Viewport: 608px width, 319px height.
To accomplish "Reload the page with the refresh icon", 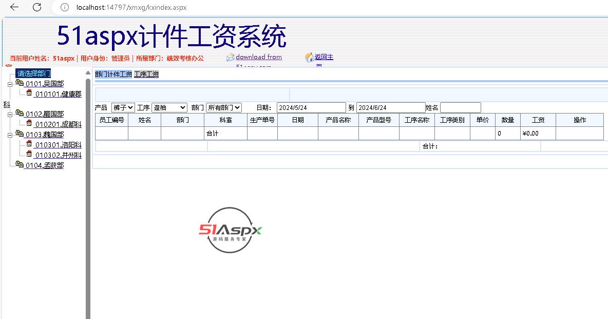I will click(x=37, y=7).
